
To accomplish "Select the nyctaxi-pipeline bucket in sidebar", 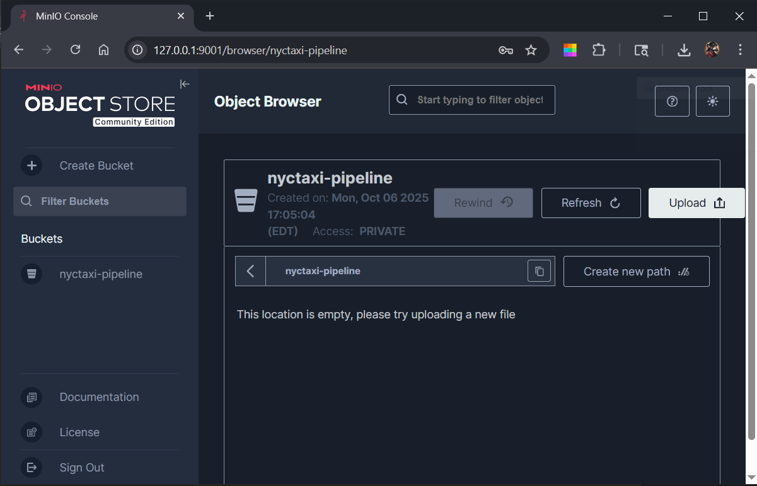I will coord(101,274).
